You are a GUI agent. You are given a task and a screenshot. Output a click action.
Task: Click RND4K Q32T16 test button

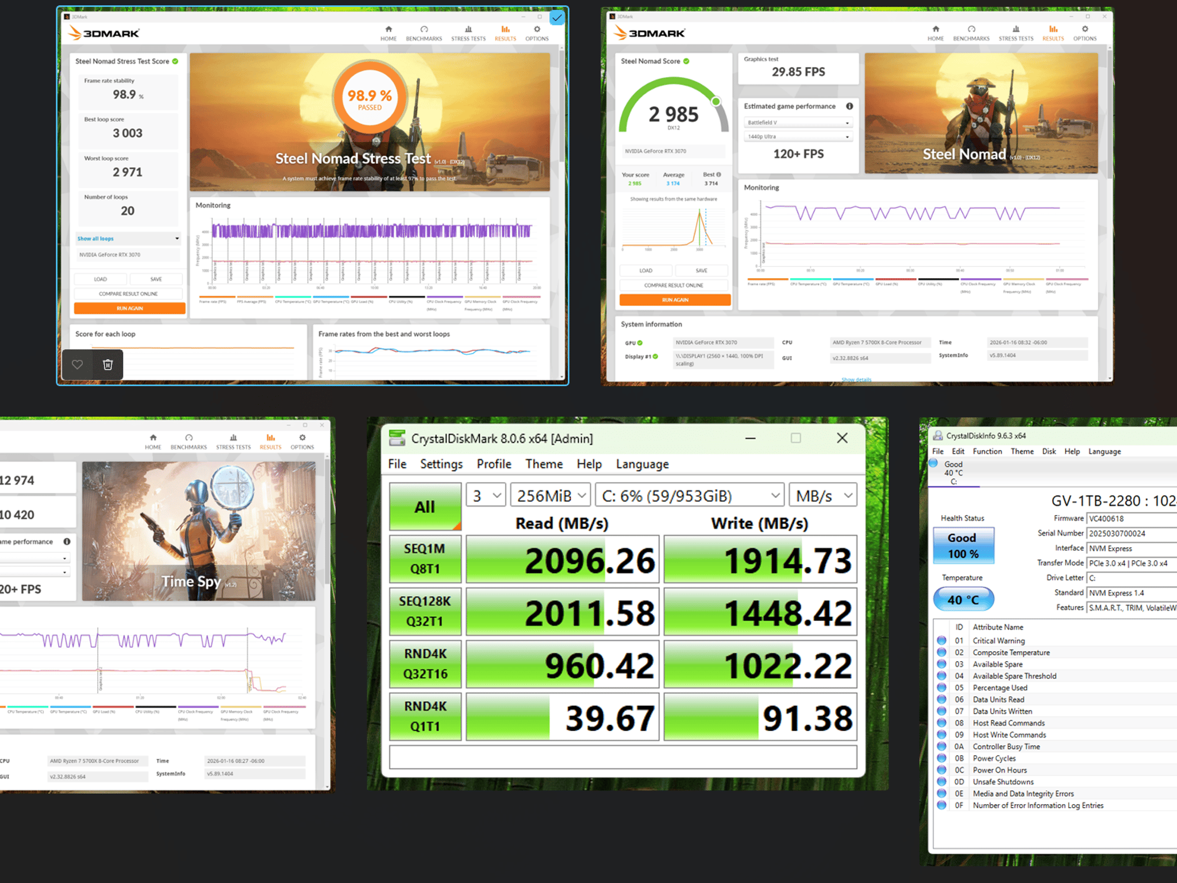(x=425, y=664)
